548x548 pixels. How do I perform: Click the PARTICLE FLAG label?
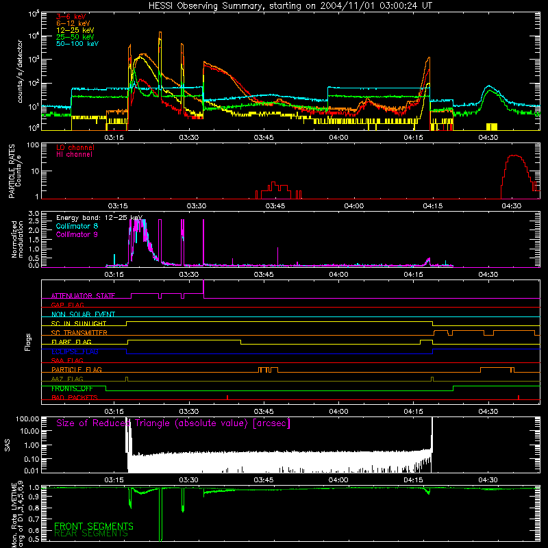pyautogui.click(x=77, y=369)
